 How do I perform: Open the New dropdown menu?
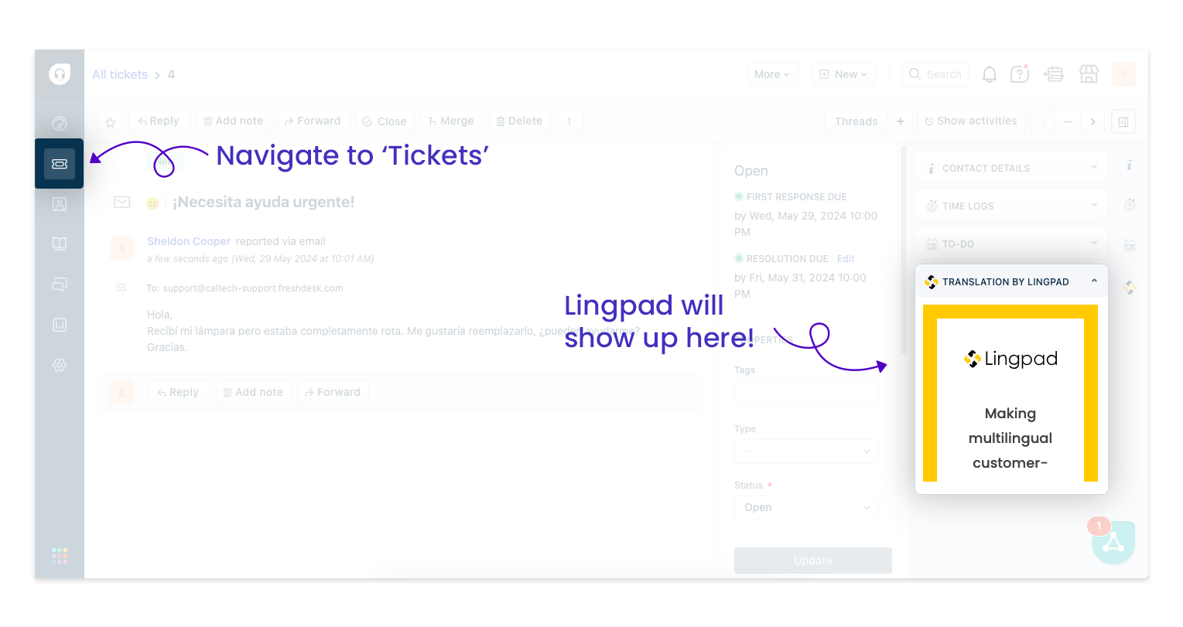[x=843, y=74]
